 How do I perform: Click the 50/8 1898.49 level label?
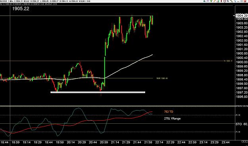162,78
